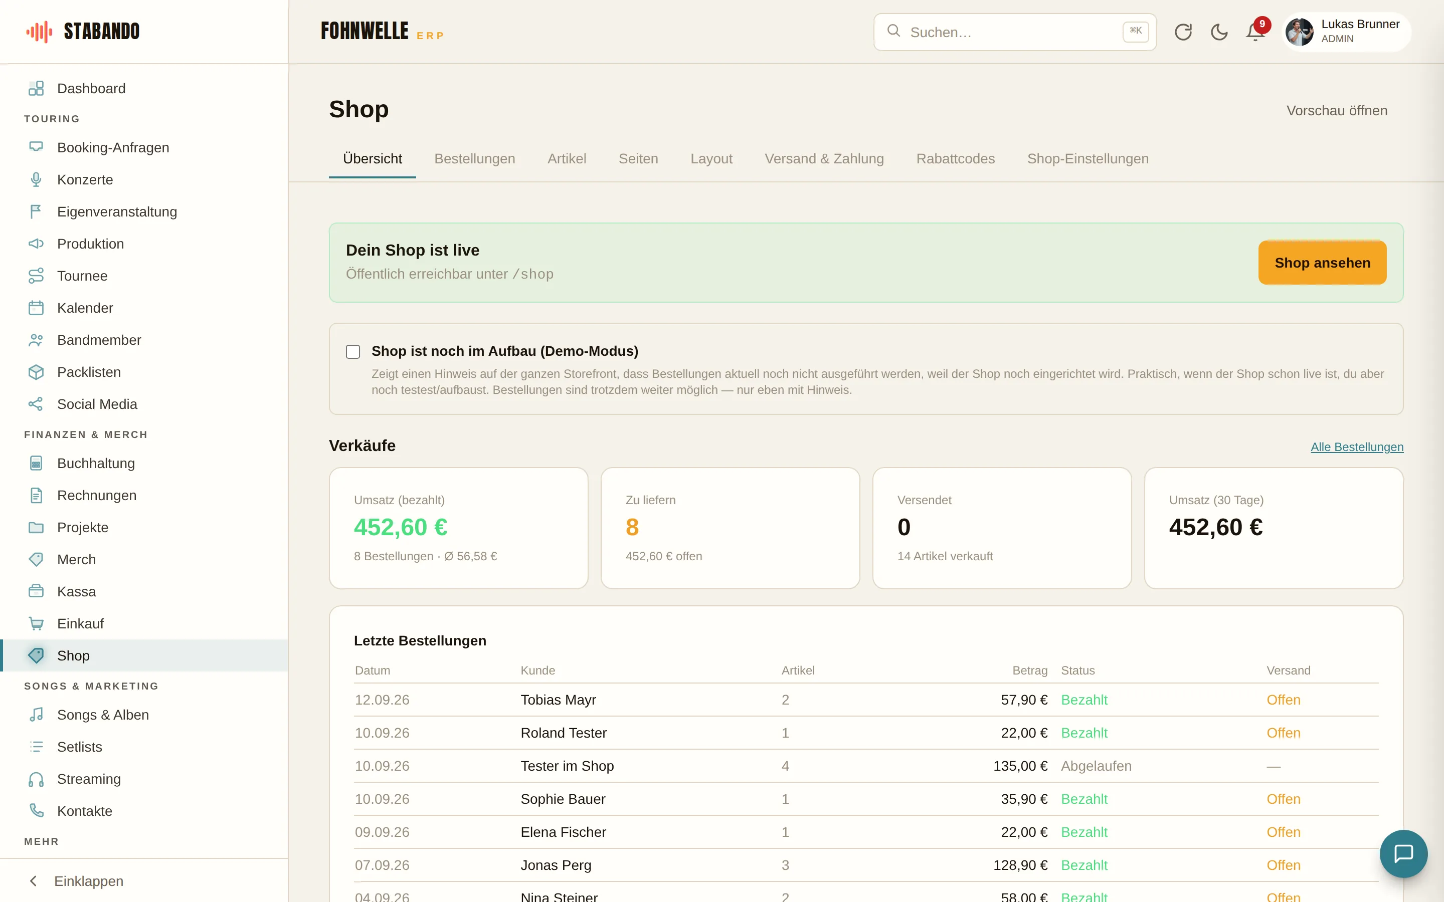Open Setlists in the sidebar
Image resolution: width=1444 pixels, height=902 pixels.
(144, 747)
